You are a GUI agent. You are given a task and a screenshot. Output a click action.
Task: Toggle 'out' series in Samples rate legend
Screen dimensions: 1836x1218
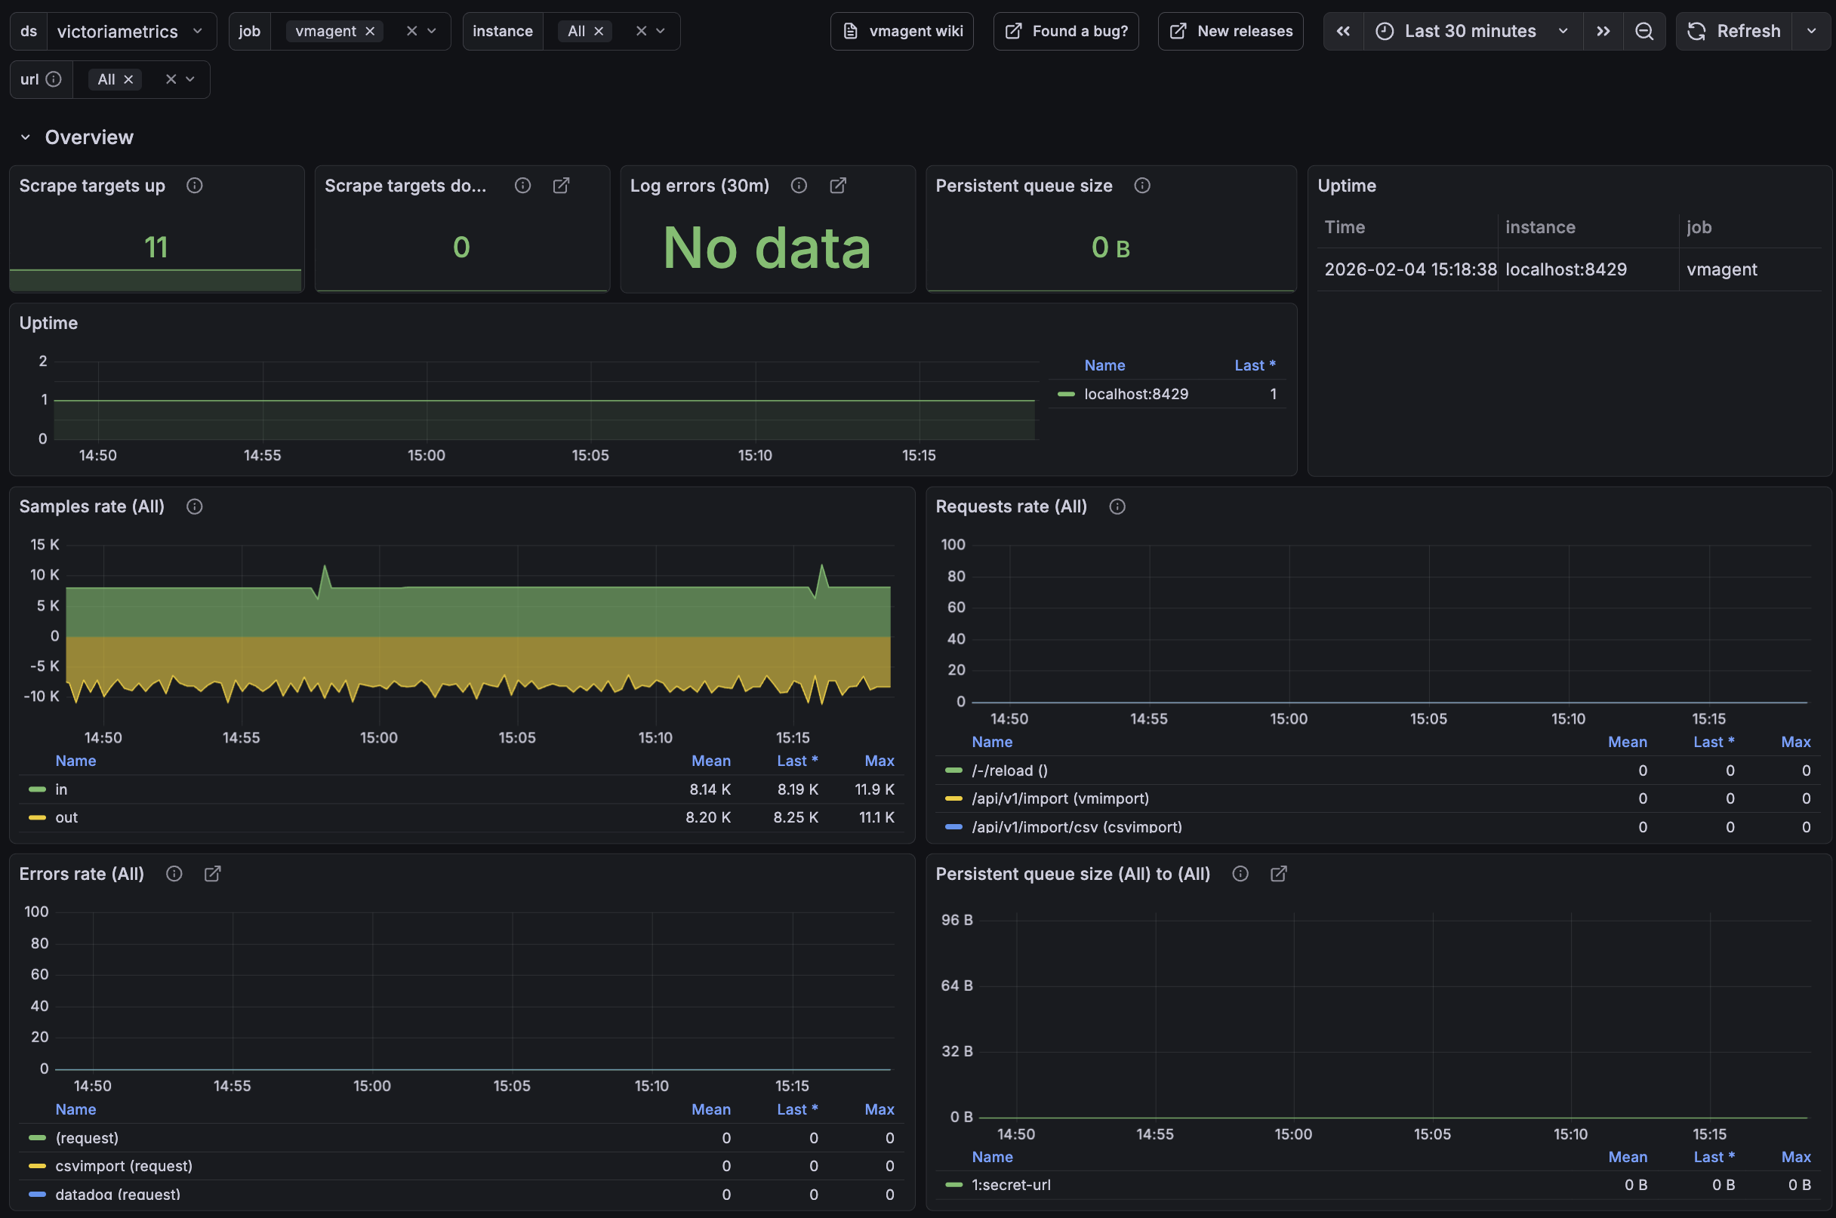(x=66, y=817)
